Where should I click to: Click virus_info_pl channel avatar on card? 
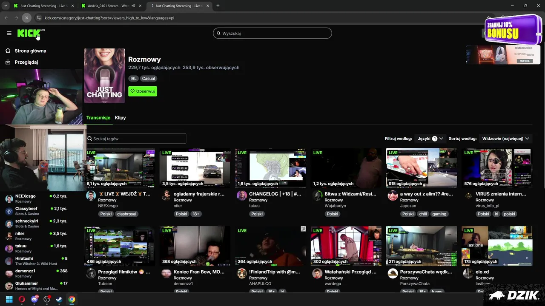tap(468, 195)
